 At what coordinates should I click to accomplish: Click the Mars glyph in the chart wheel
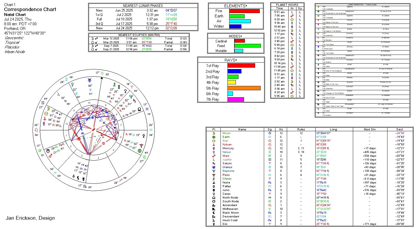pyautogui.click(x=50, y=156)
